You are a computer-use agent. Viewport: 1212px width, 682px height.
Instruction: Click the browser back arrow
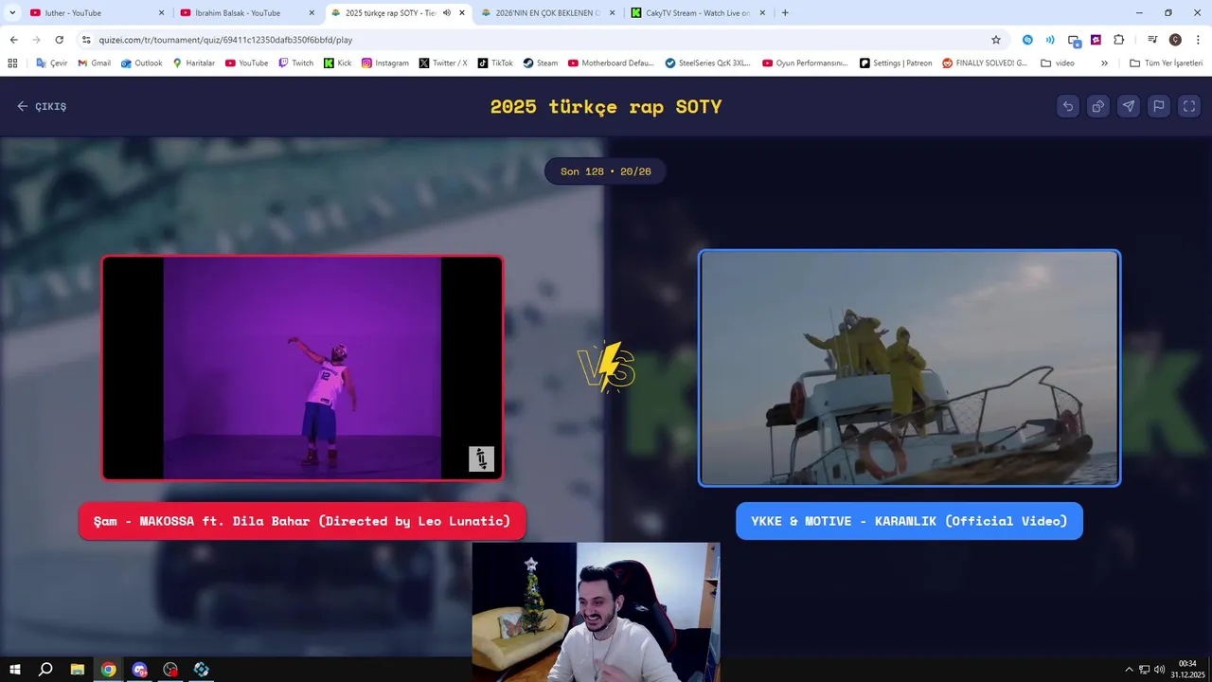pyautogui.click(x=13, y=40)
